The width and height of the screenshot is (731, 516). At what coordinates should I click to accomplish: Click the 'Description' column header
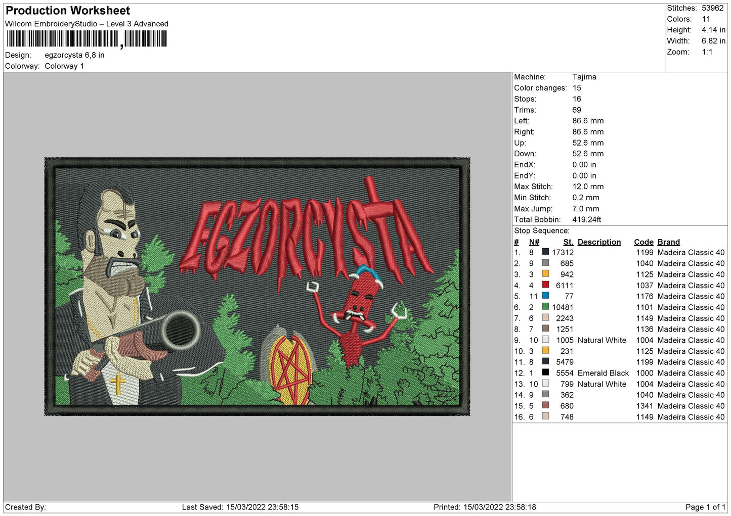click(599, 242)
